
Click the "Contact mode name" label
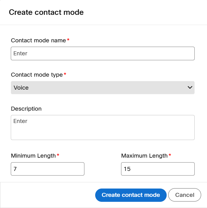coord(38,40)
